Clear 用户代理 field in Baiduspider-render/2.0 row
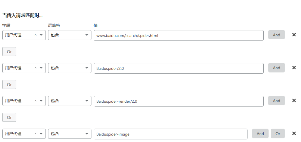301x142 pixels. tap(36, 101)
